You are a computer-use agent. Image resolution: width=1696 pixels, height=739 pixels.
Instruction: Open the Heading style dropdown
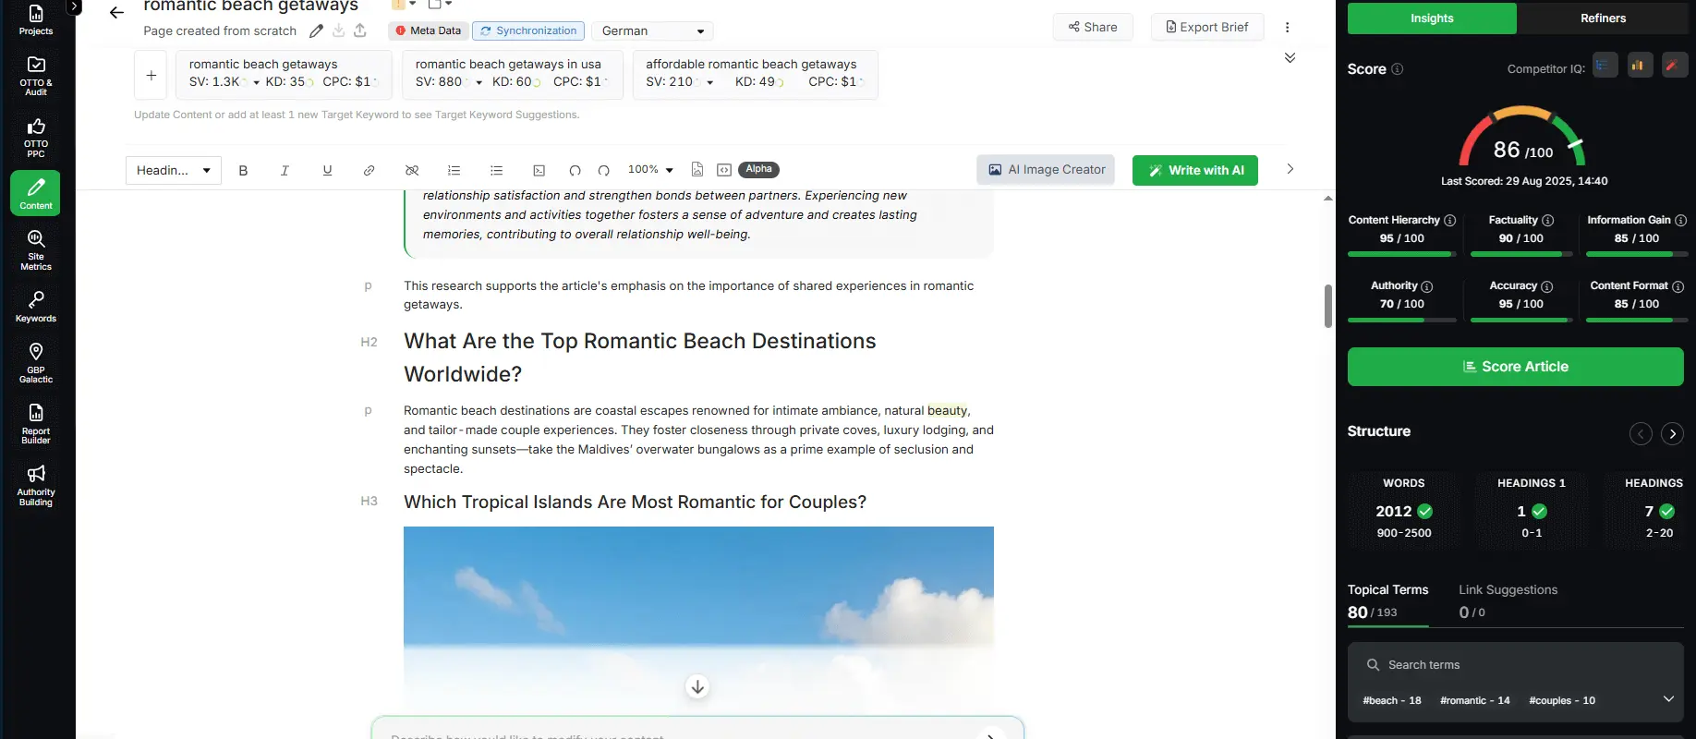coord(173,171)
